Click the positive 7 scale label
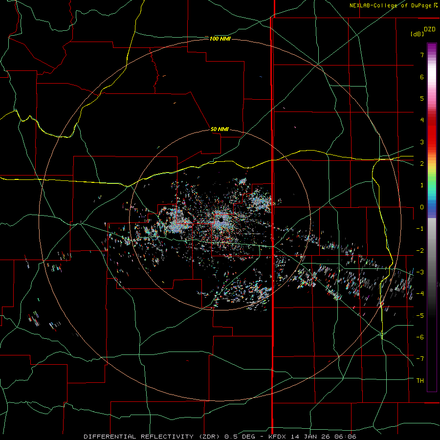Viewport: 440px width, 440px height. (x=422, y=55)
